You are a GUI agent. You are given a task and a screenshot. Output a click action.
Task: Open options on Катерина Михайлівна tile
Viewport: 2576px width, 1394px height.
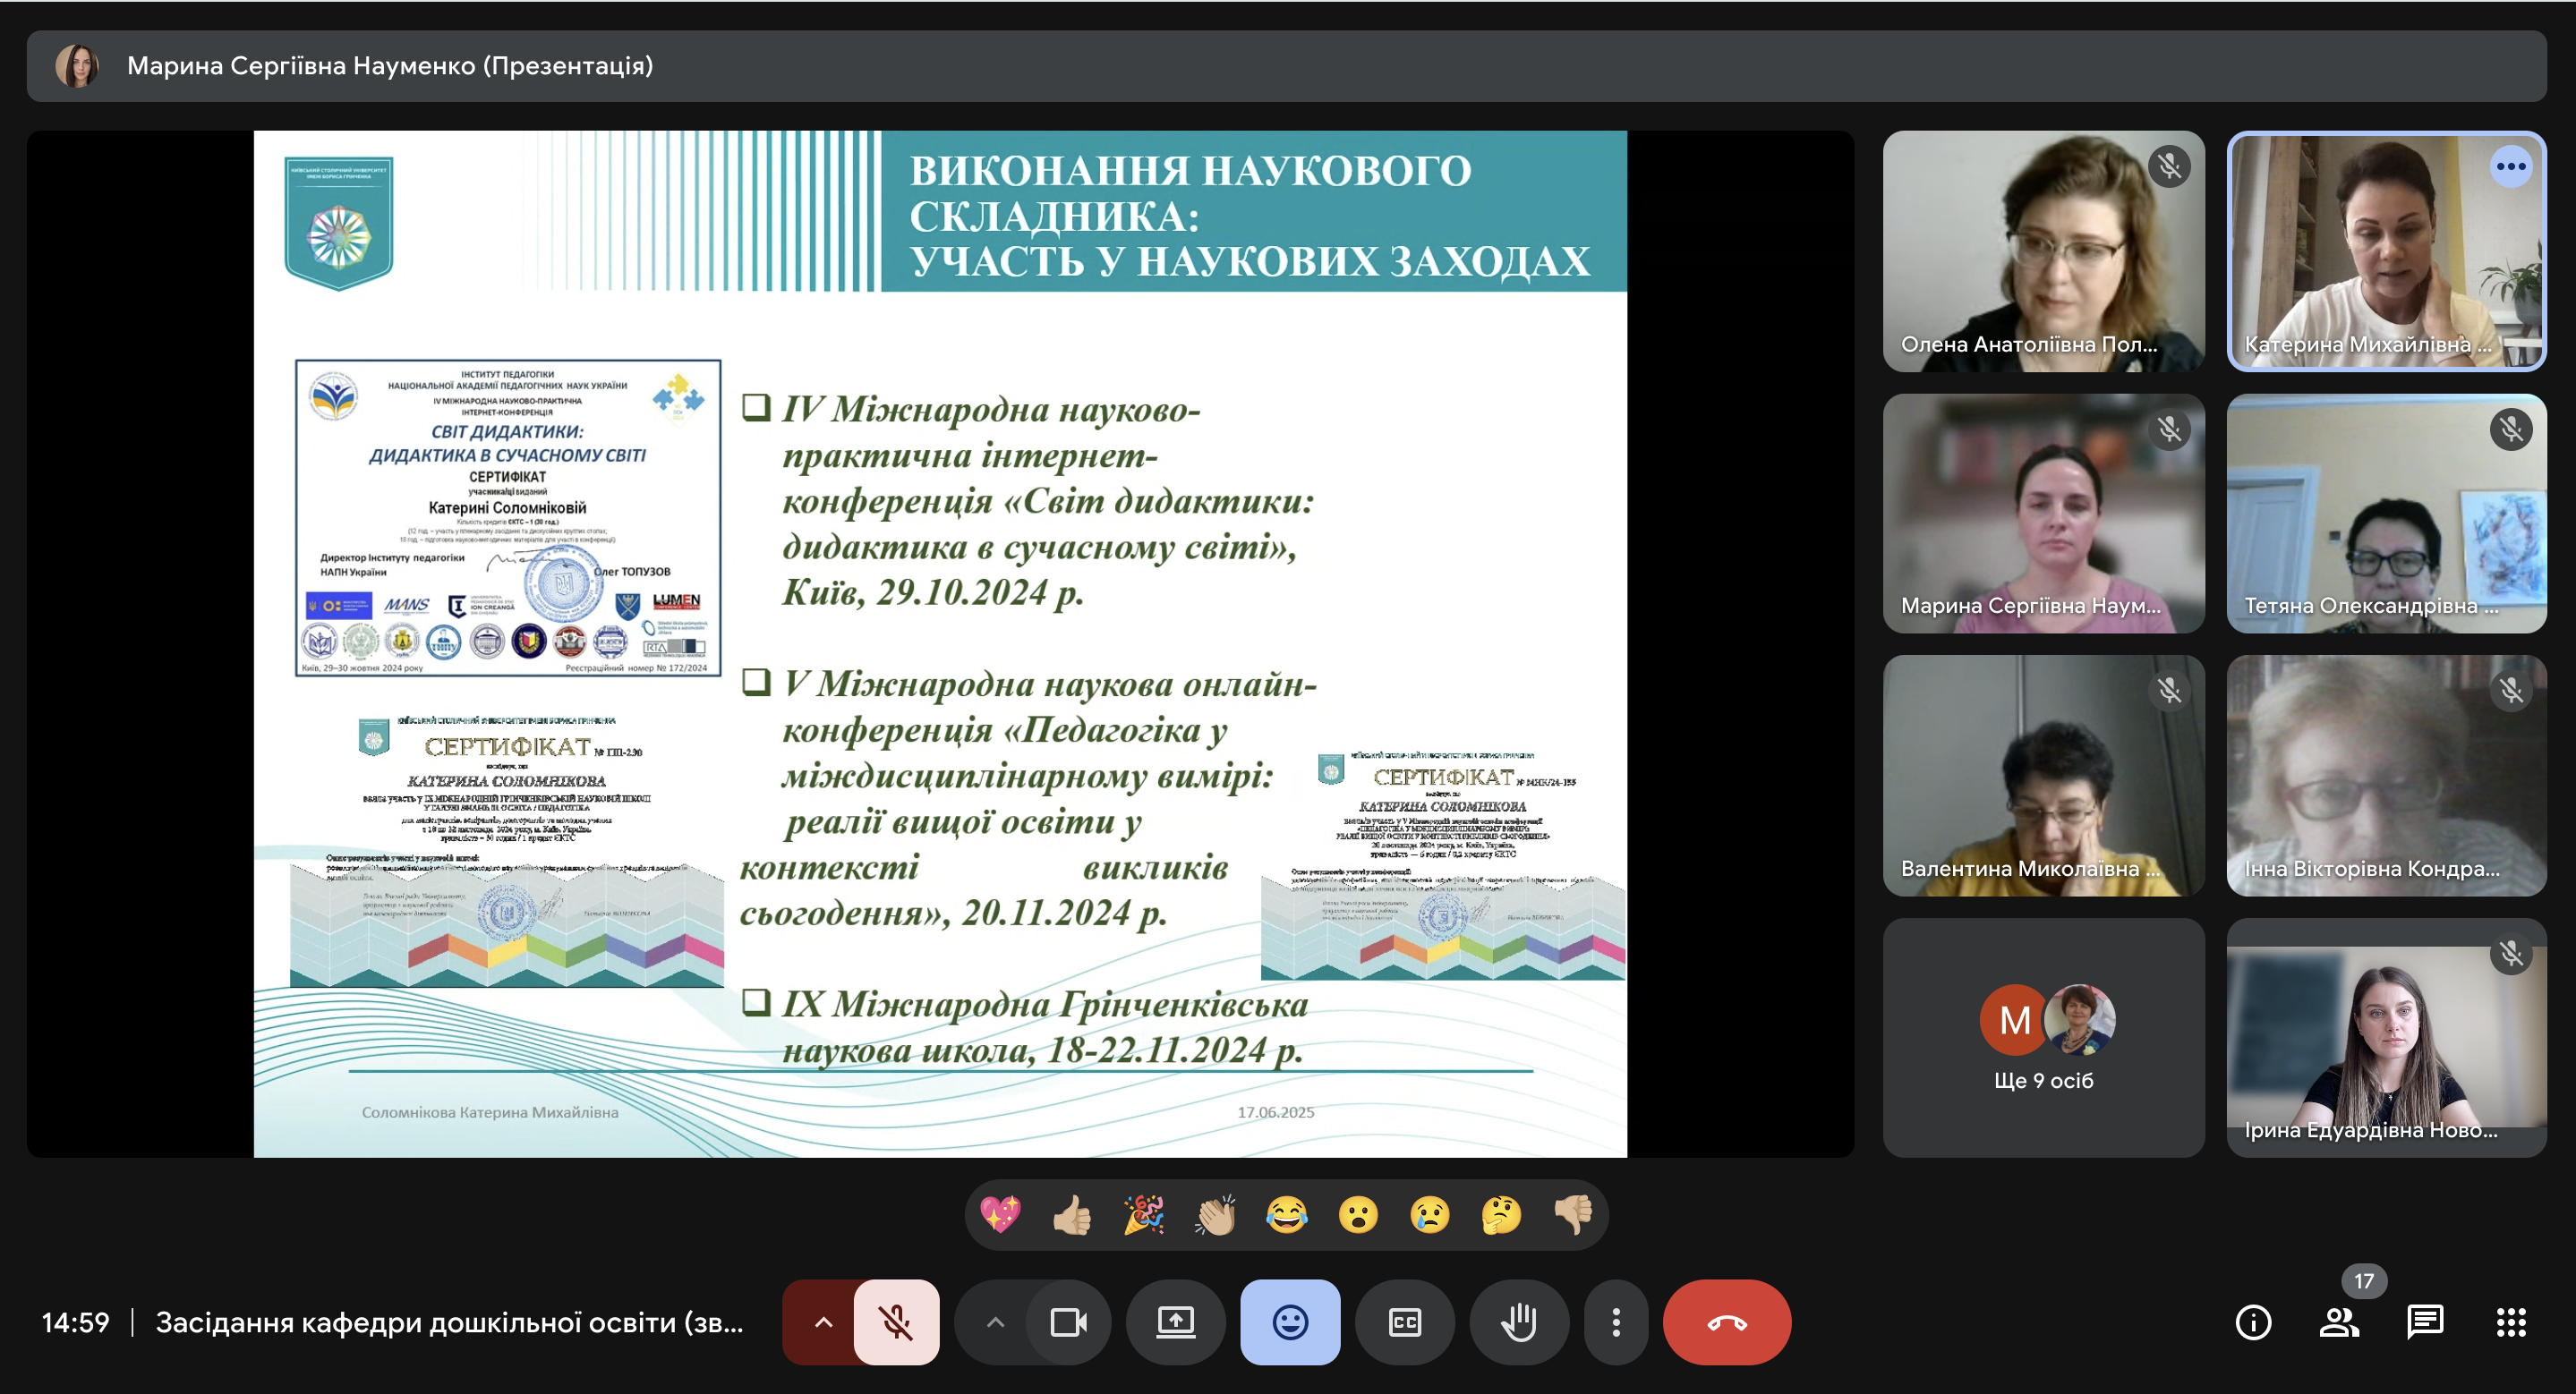pyautogui.click(x=2510, y=167)
